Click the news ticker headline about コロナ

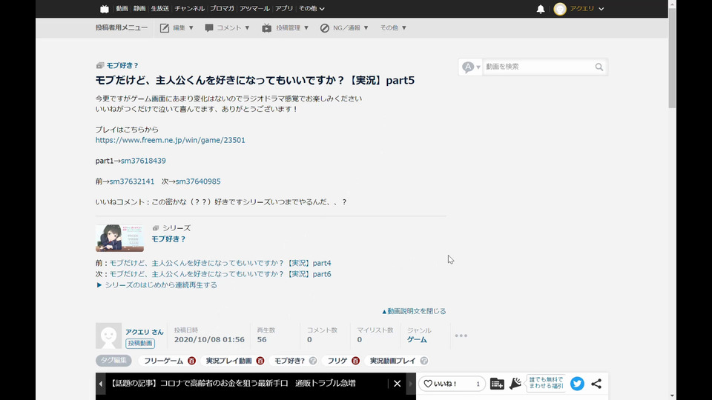click(232, 384)
